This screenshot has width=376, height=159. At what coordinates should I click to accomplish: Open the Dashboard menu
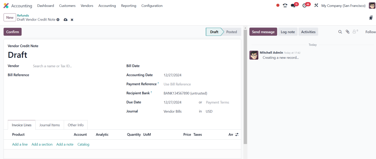pyautogui.click(x=46, y=5)
